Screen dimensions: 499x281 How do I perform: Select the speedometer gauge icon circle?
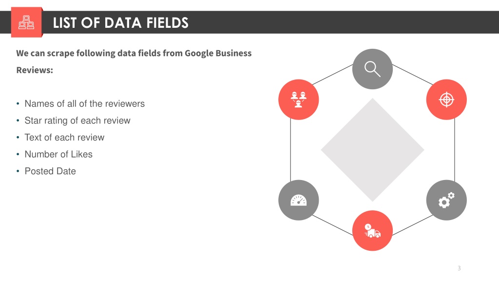[x=299, y=200]
